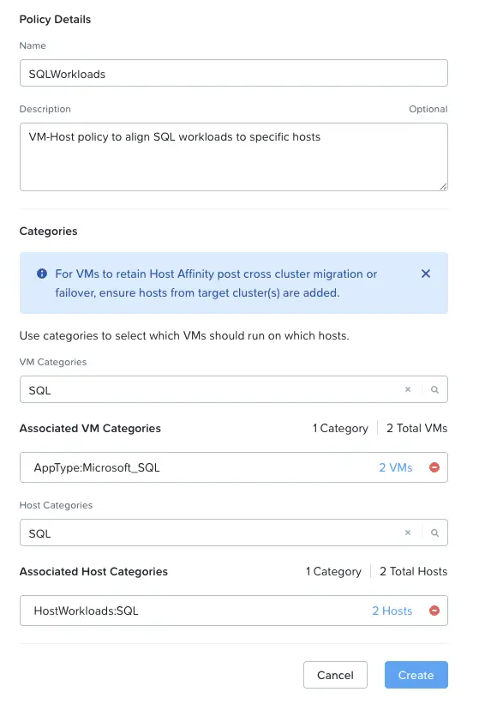The width and height of the screenshot is (479, 704).
Task: Remove the HostWorkloads:SQL category
Action: tap(434, 611)
